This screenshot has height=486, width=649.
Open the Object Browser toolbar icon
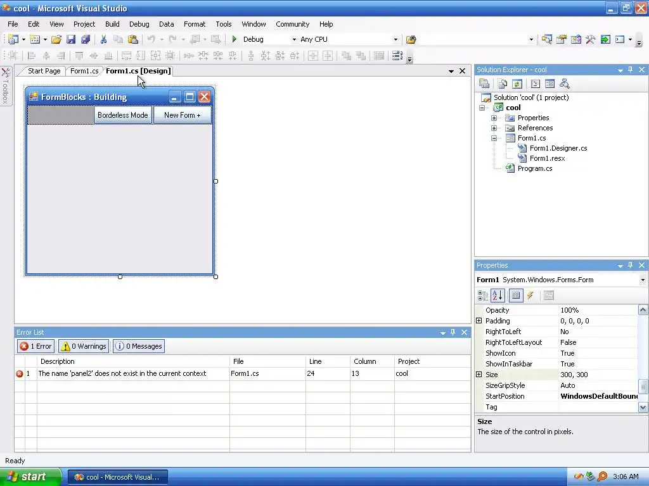click(x=575, y=39)
